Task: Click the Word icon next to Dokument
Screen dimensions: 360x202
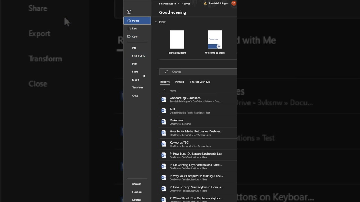Action: 164,122
